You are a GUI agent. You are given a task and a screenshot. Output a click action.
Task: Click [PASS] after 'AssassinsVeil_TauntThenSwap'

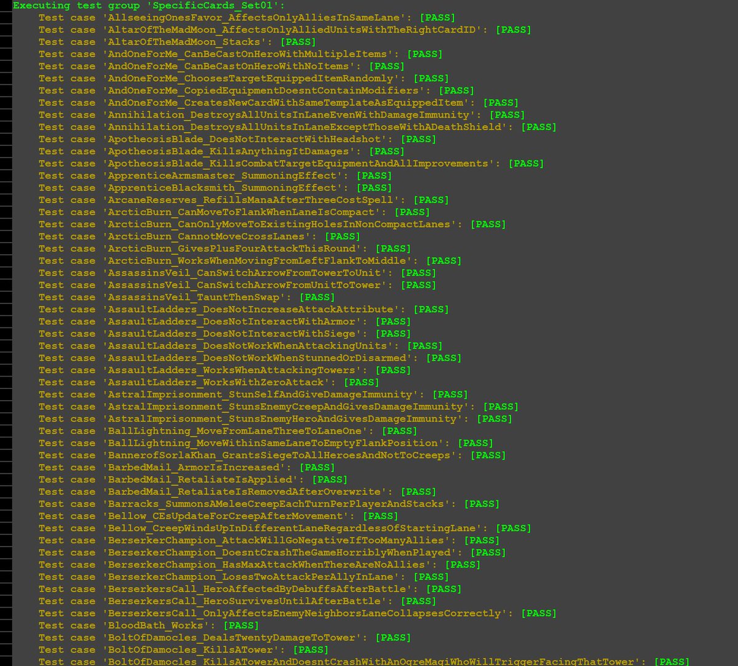click(x=317, y=297)
